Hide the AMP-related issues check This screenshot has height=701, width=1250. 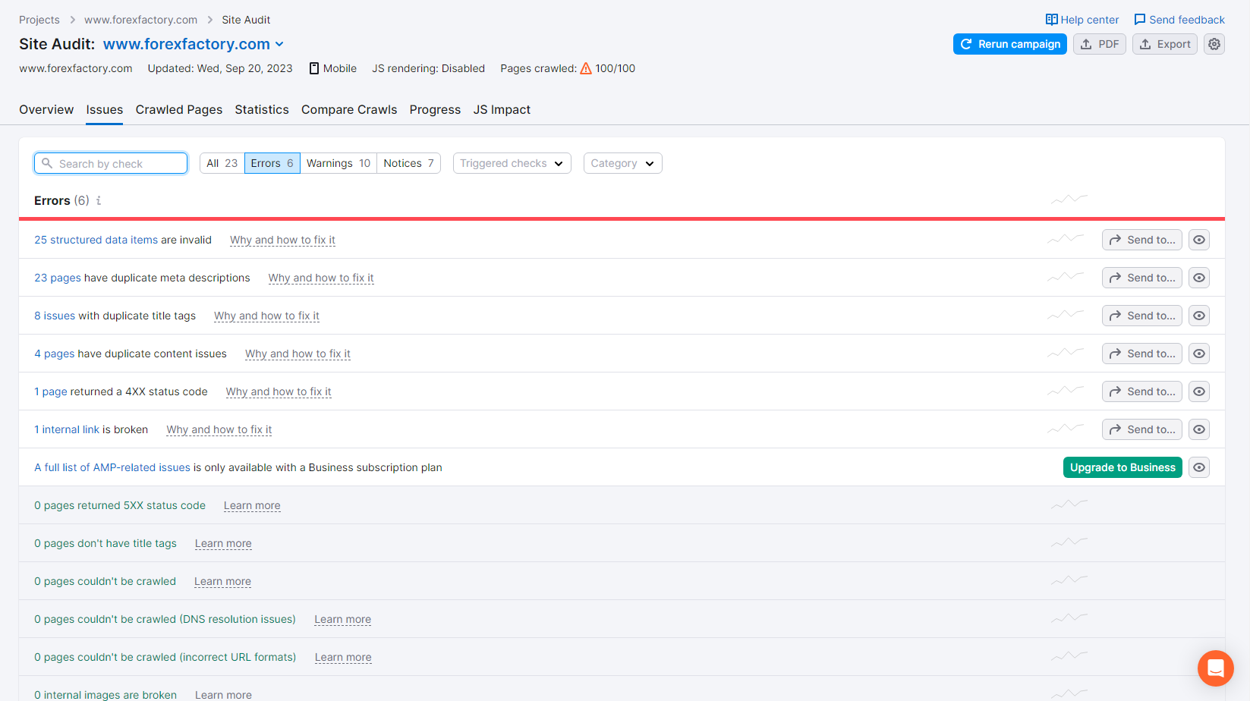pyautogui.click(x=1199, y=467)
